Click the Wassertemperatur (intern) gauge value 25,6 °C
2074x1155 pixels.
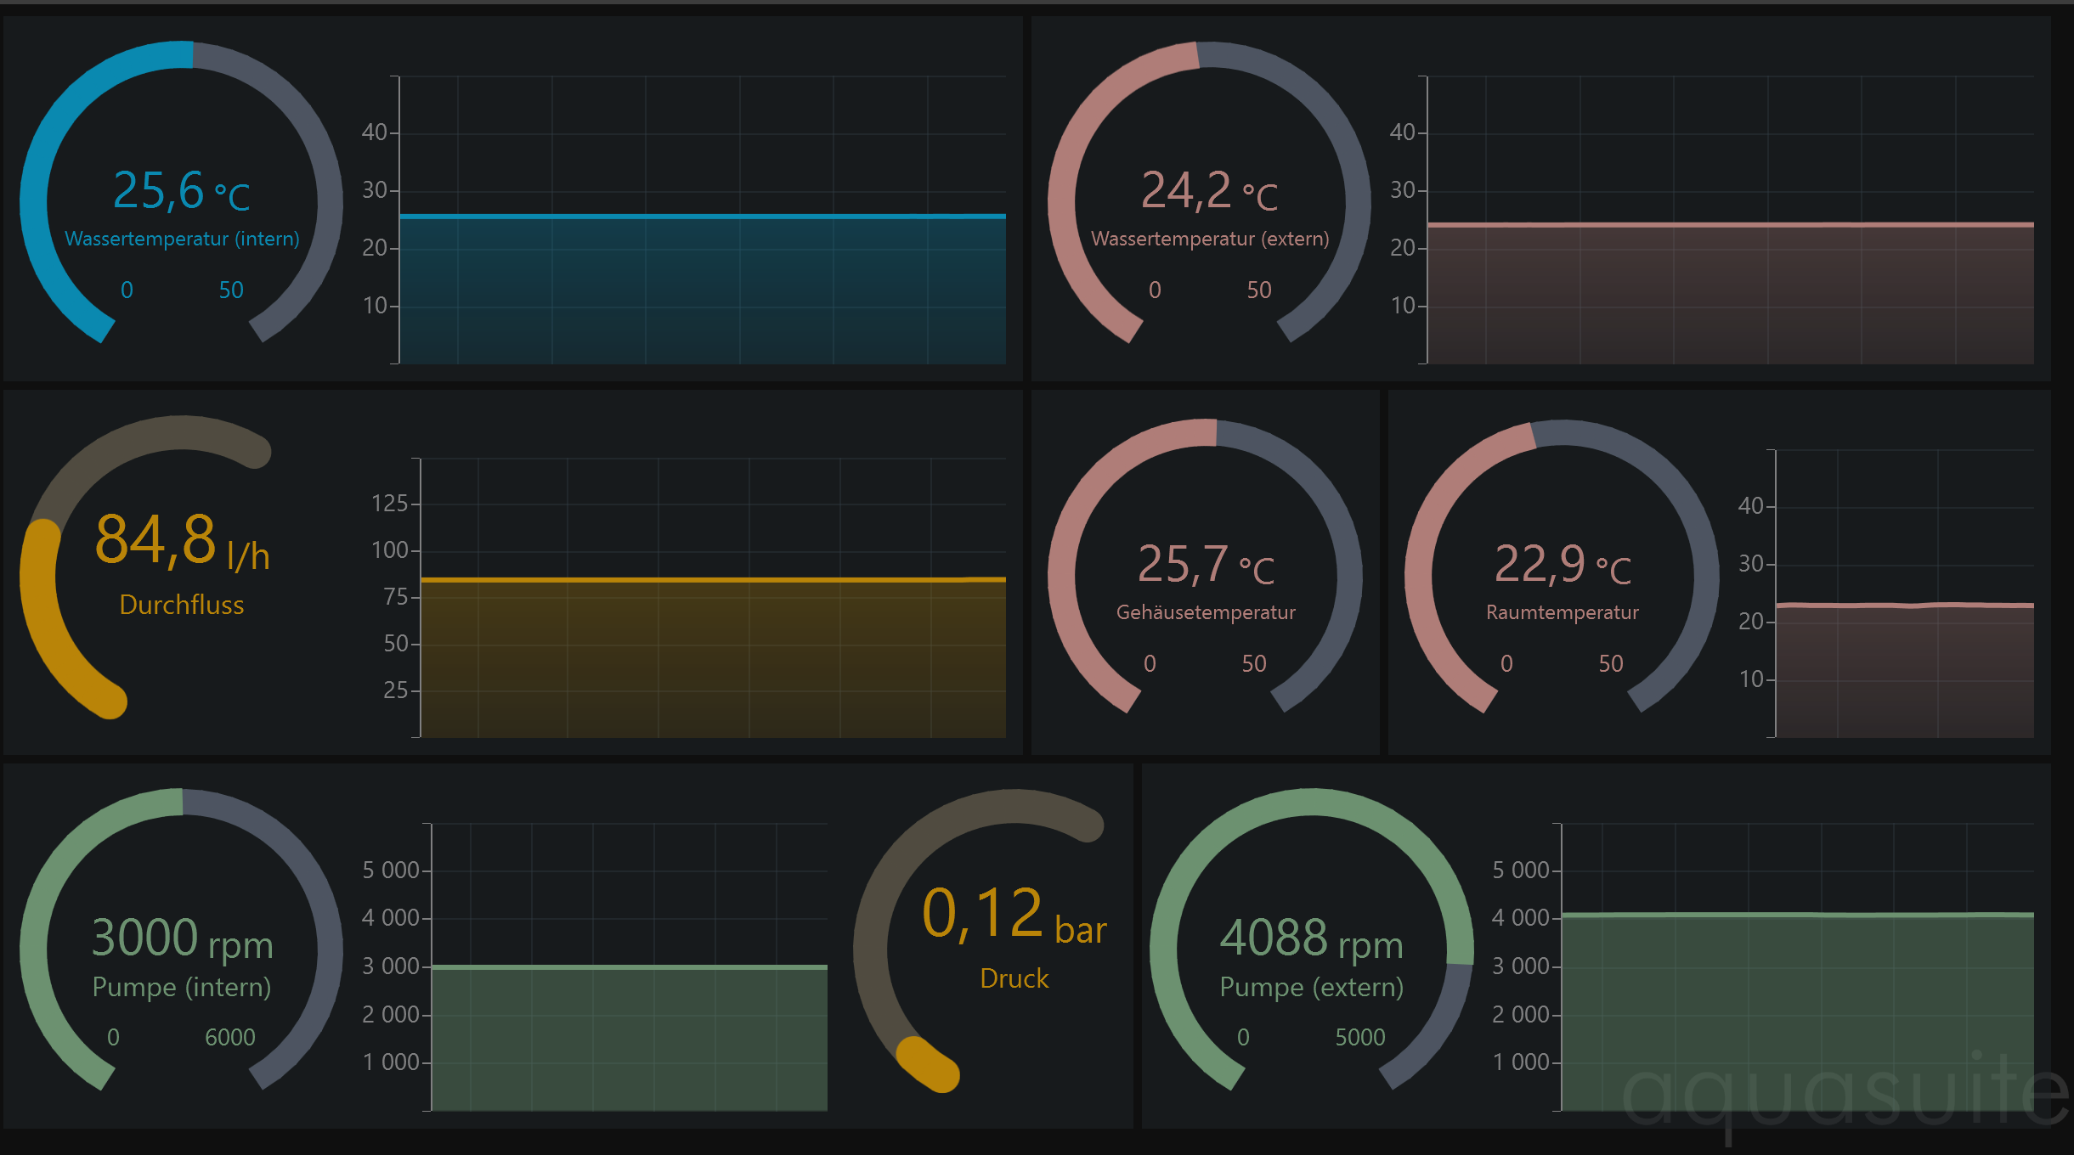coord(181,190)
